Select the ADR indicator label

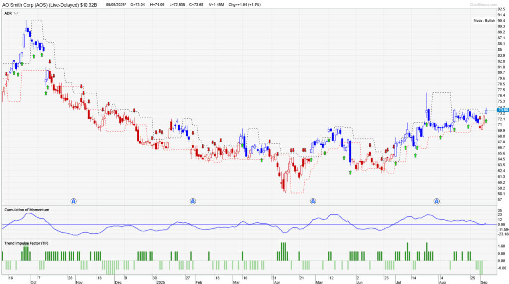8,13
